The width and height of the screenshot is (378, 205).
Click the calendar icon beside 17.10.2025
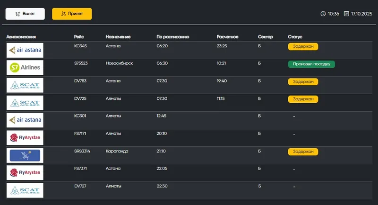coord(346,14)
